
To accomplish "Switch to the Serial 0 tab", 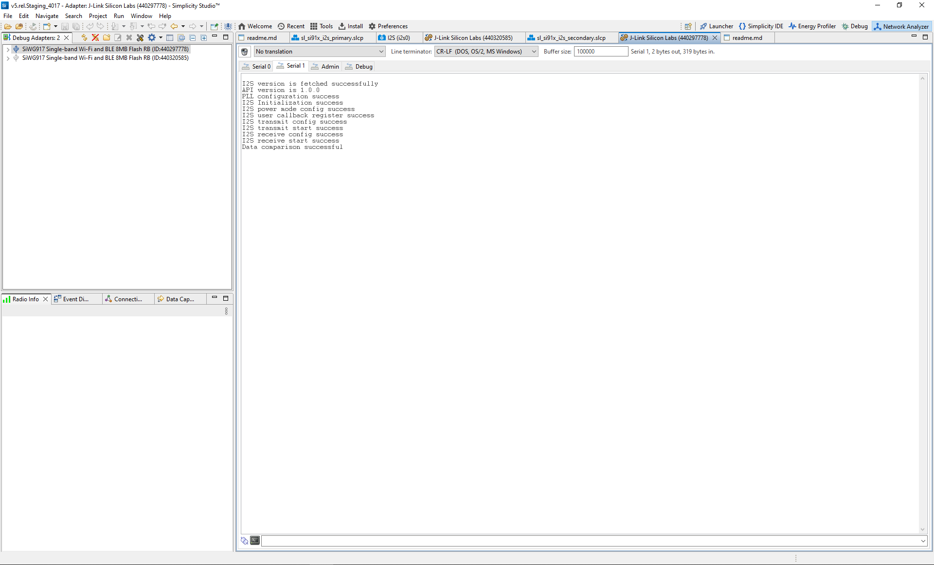I will [257, 66].
